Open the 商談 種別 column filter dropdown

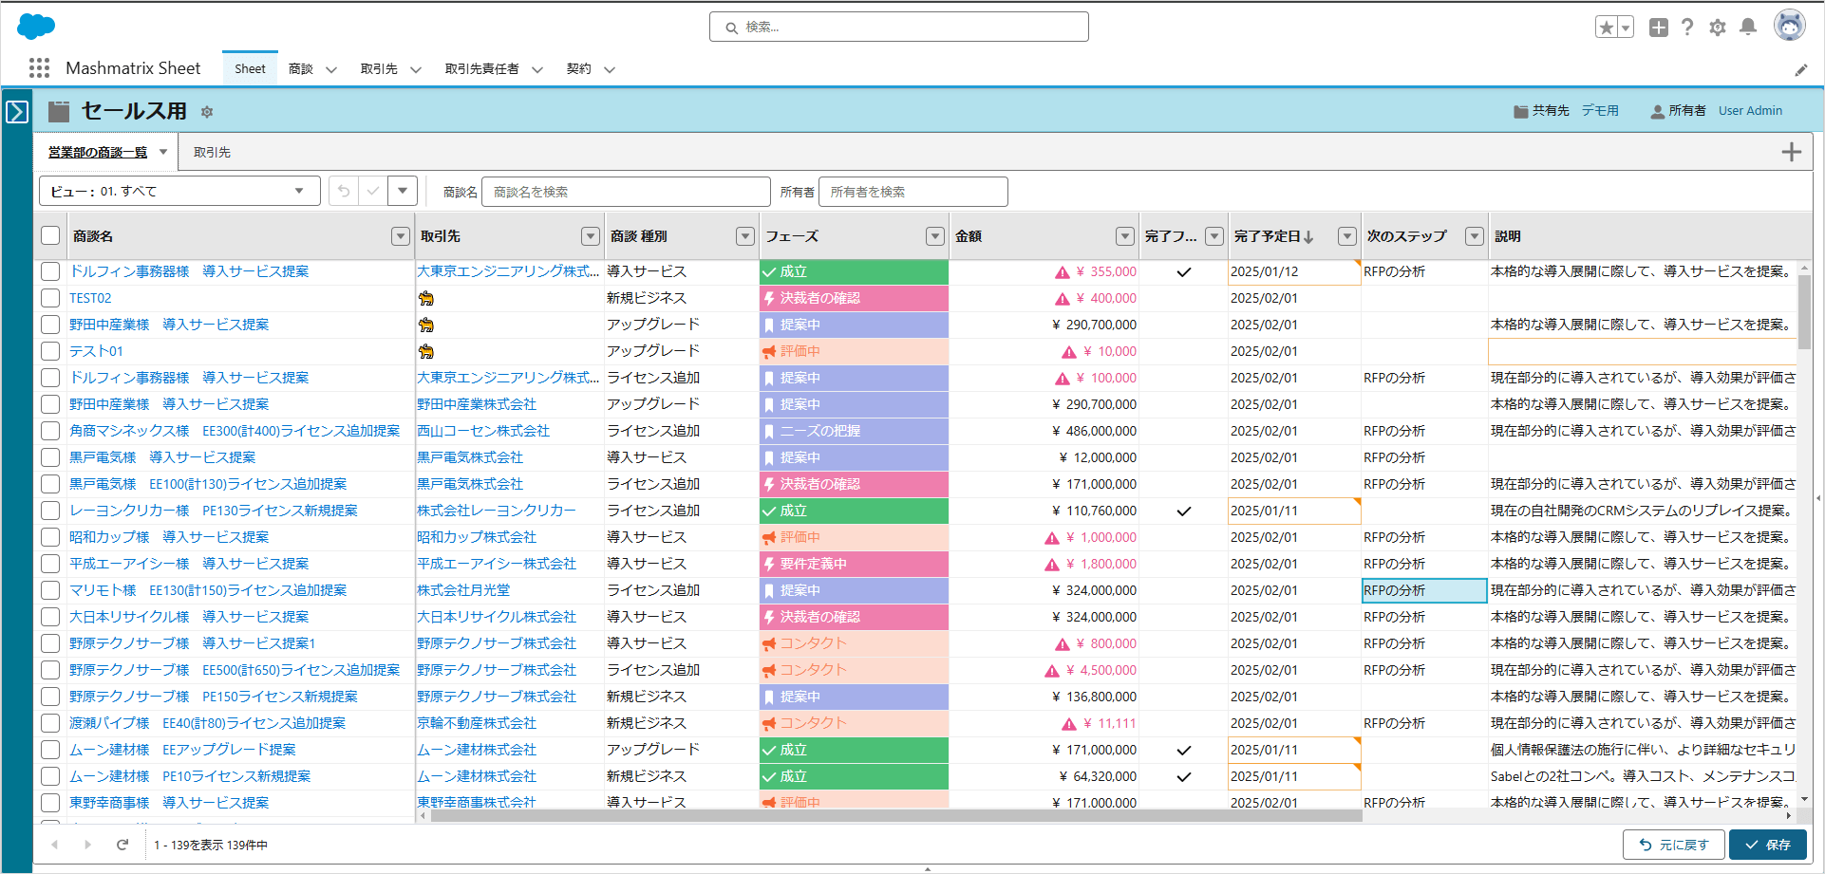coord(745,236)
